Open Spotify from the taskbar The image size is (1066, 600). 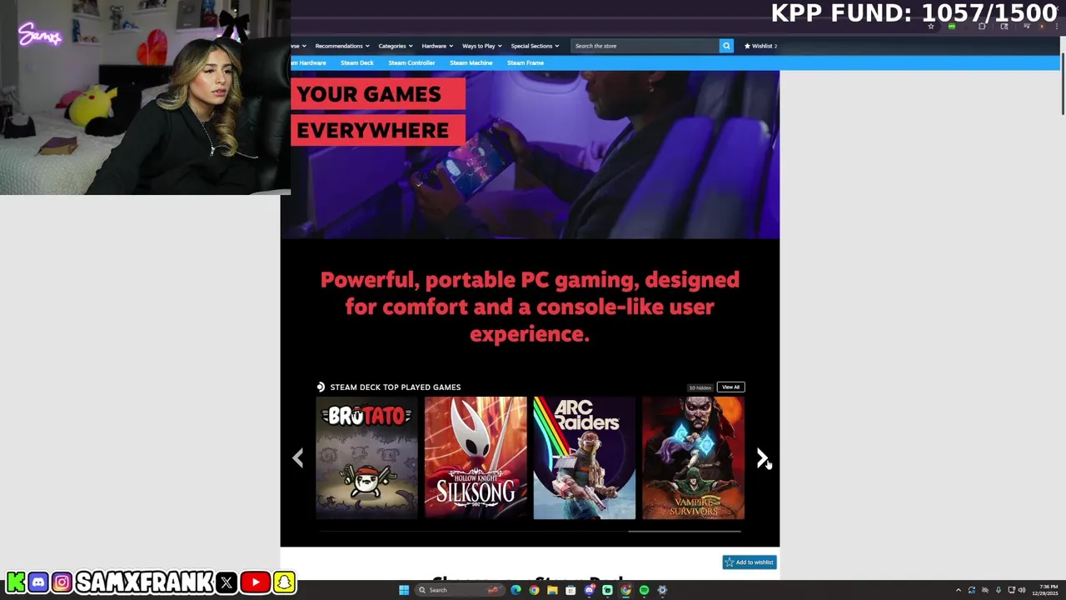644,590
